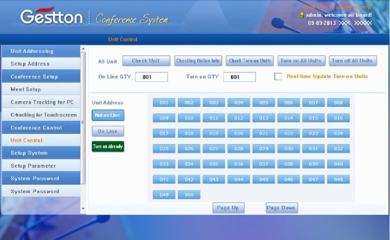This screenshot has width=390, height=240.
Task: Select unit address 043
Action: 214,179
